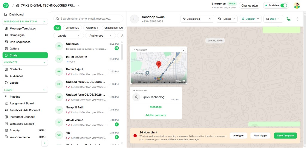Viewport: 306px width, 148px height.
Task: Click the red 24 Hour Limit warning icon
Action: coord(135,135)
